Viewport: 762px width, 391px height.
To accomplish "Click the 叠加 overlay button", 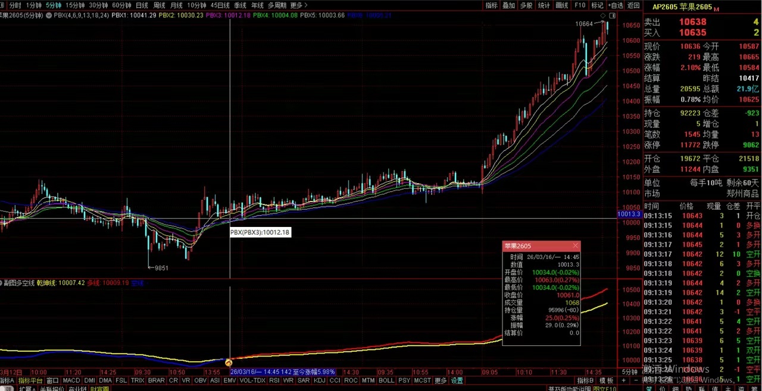I will (x=508, y=5).
